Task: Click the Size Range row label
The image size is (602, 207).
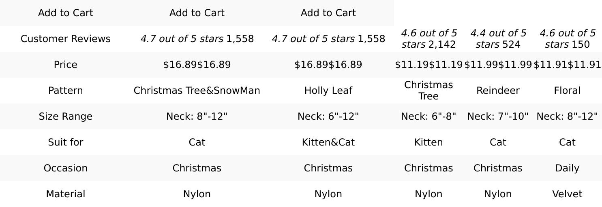Action: (x=65, y=116)
